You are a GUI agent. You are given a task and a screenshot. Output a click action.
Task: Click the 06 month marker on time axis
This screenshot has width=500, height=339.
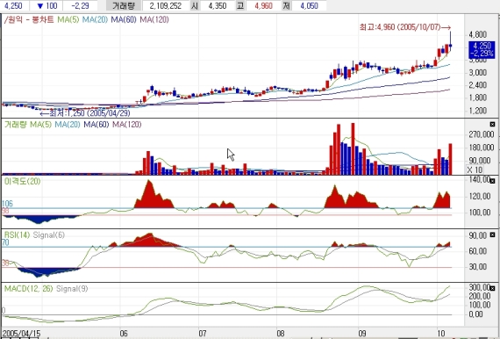(124, 334)
